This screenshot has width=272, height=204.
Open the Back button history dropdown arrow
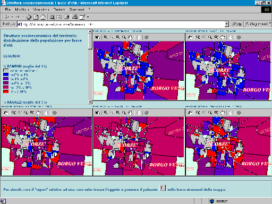(x=12, y=17)
